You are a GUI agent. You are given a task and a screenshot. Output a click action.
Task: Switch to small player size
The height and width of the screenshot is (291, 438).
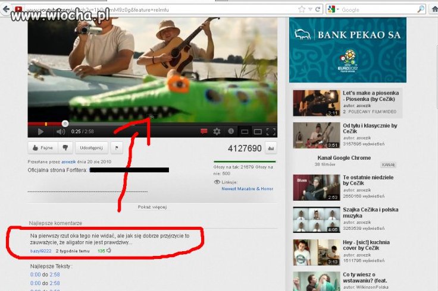point(245,132)
